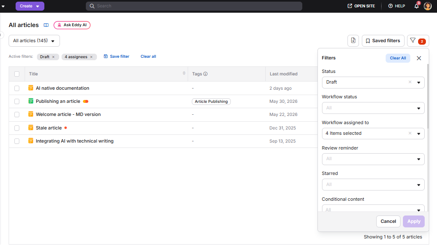Open the Conditional content dropdown
The height and width of the screenshot is (245, 437).
[x=373, y=209]
